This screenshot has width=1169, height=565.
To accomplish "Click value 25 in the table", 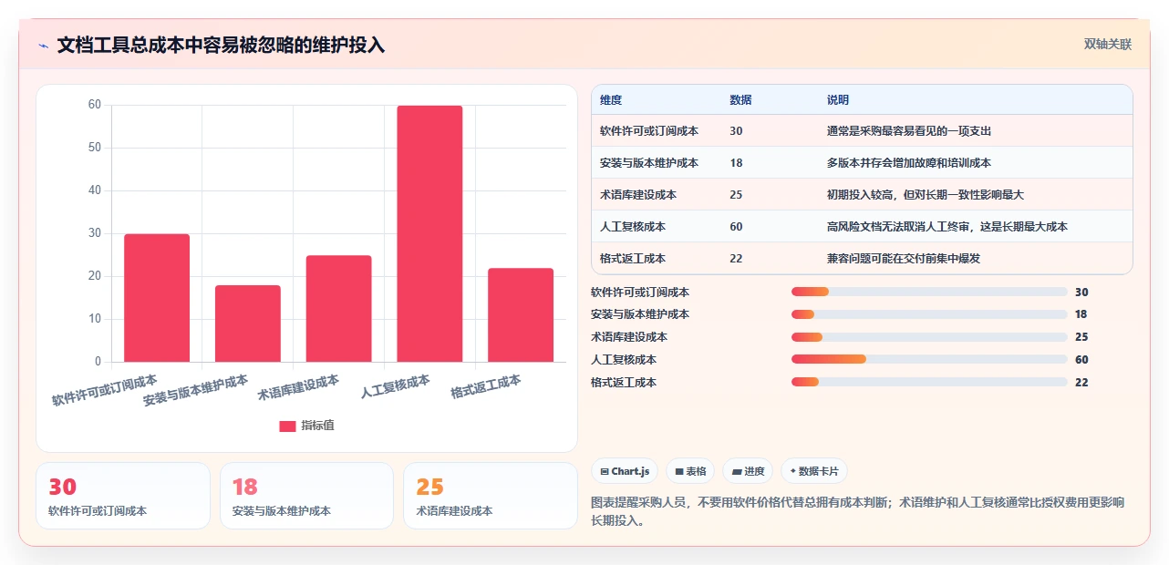I will (x=736, y=195).
